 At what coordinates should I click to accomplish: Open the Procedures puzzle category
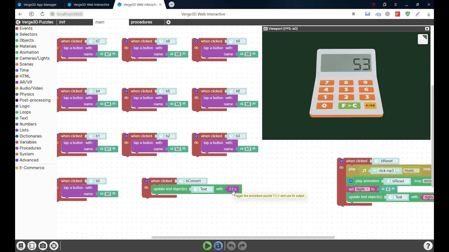(30, 148)
